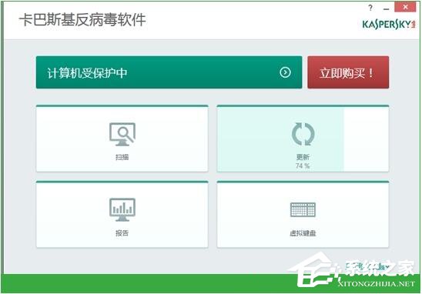Open the Reports (报告) bar chart icon
The image size is (422, 294).
122,210
